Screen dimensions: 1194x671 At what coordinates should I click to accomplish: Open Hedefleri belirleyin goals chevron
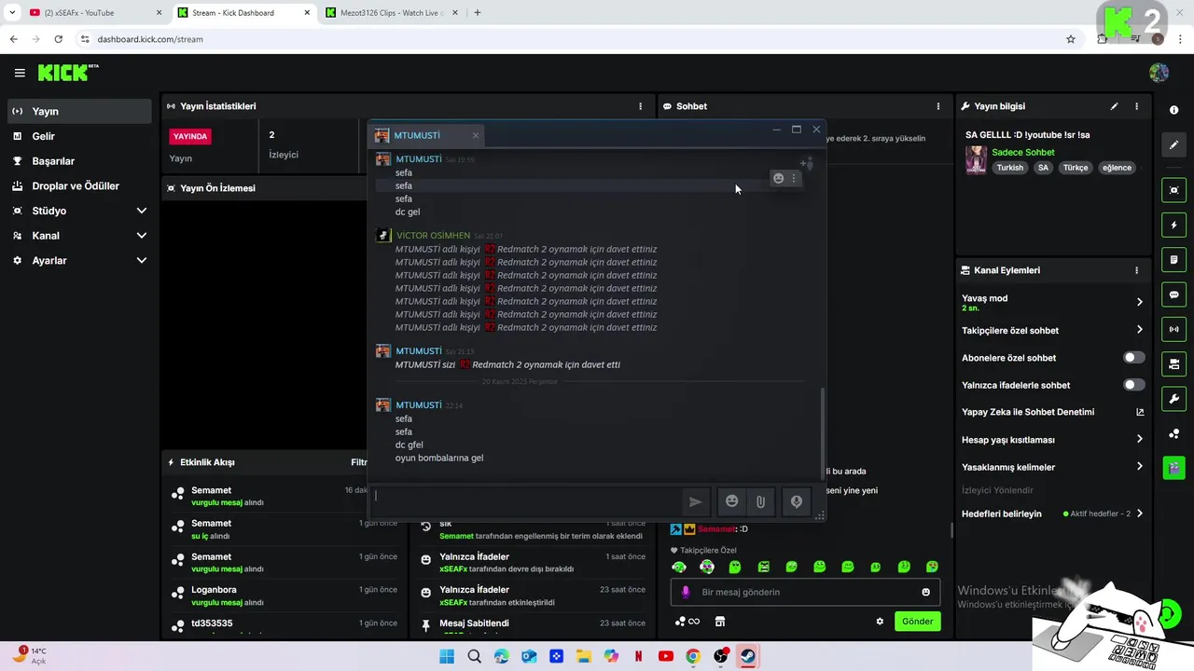pos(1139,514)
